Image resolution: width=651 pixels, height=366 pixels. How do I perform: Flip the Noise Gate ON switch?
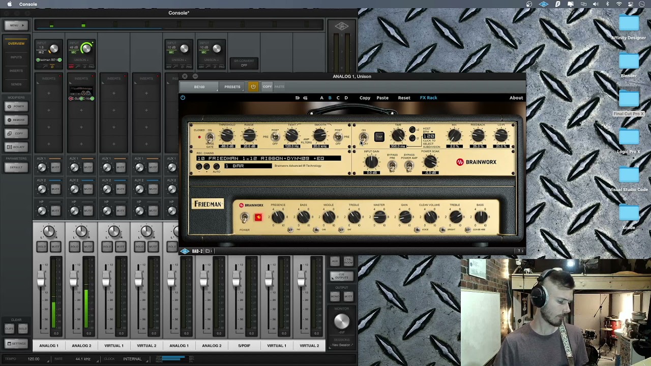(x=210, y=138)
